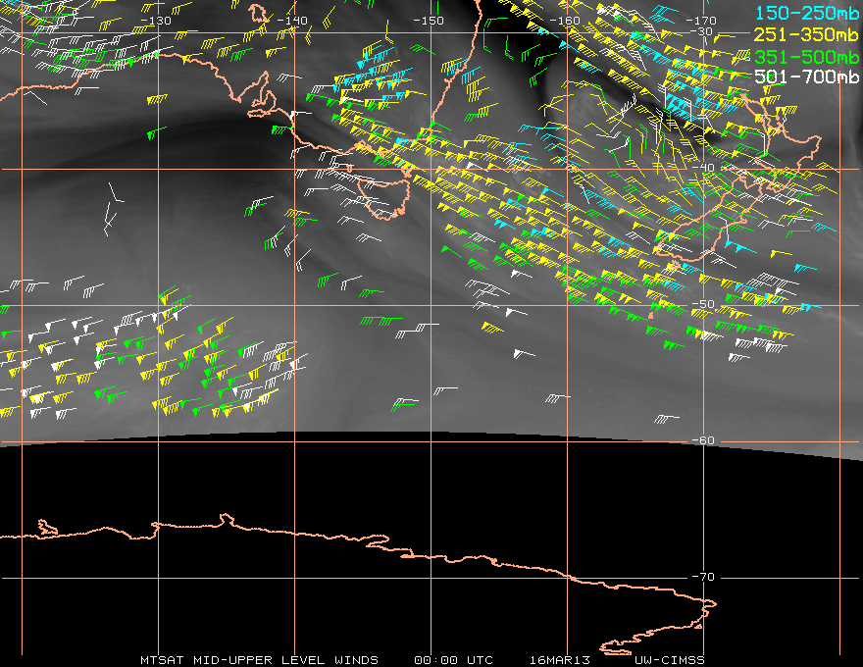The width and height of the screenshot is (863, 667).
Task: Click the -70 latitude label
Action: 703,578
